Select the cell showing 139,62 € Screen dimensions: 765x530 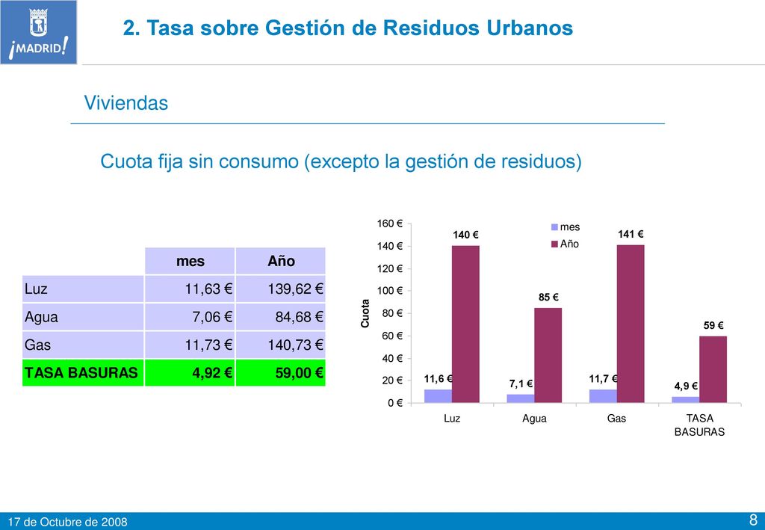[281, 289]
